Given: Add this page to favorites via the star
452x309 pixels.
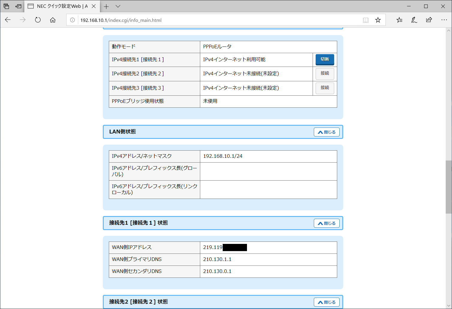Looking at the screenshot, I should [x=378, y=20].
